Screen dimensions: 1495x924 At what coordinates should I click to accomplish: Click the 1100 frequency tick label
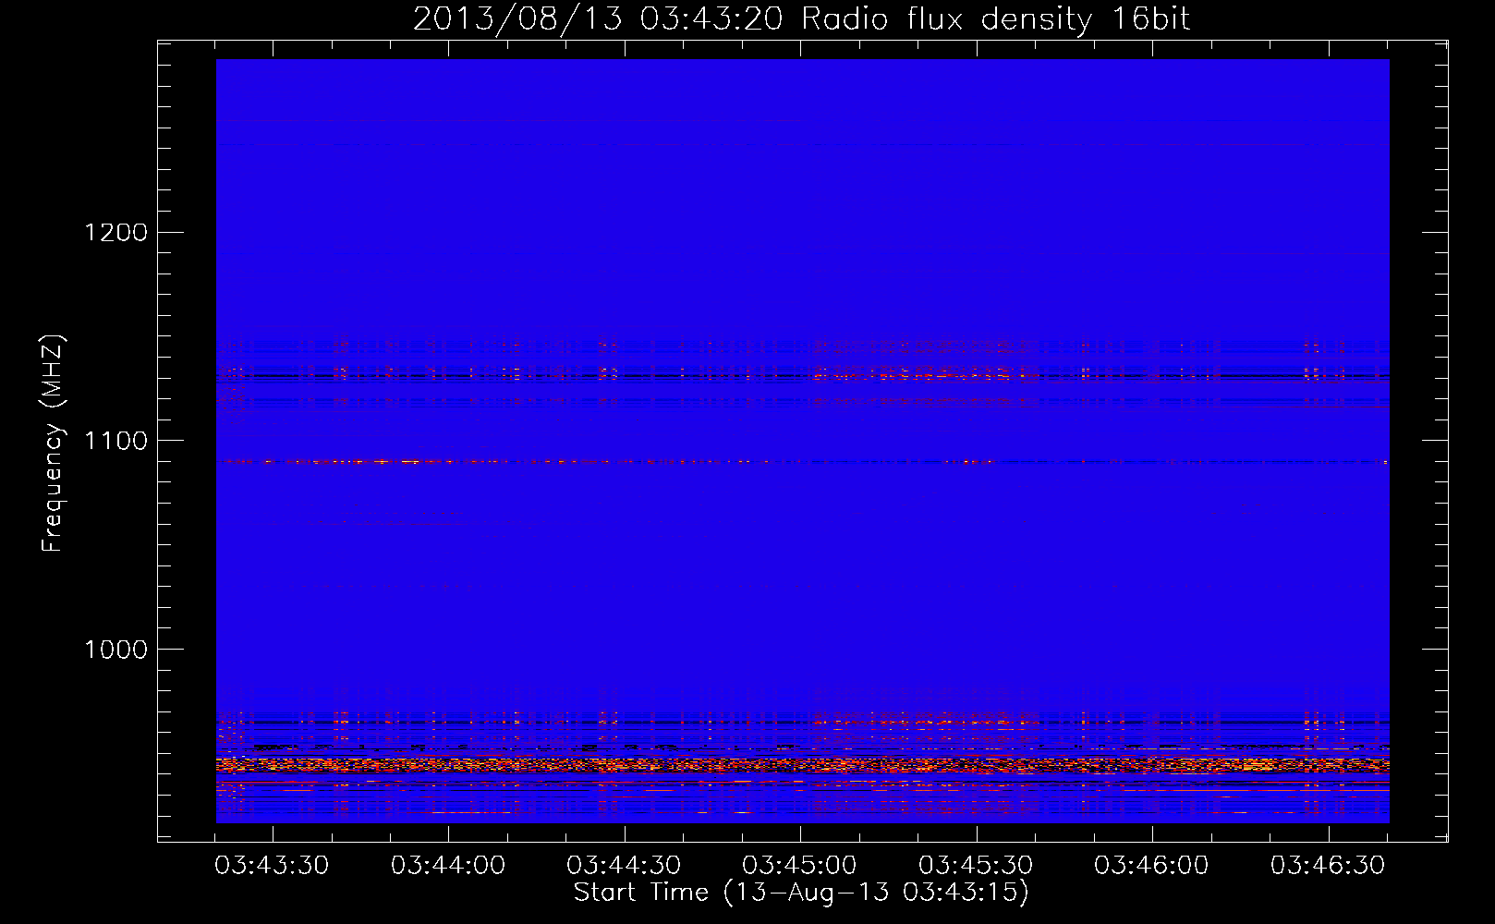pos(116,441)
